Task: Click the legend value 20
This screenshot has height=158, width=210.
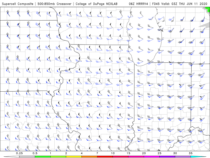Action: pos(144,153)
